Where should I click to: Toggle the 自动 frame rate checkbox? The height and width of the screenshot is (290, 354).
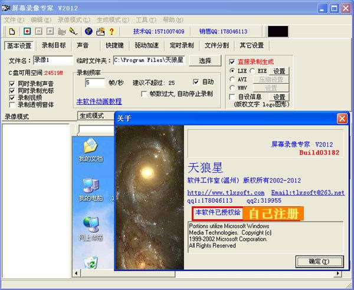(196, 82)
